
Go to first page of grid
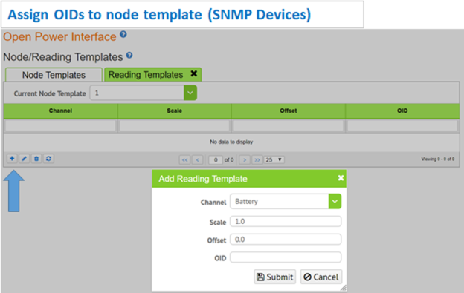[x=184, y=160]
